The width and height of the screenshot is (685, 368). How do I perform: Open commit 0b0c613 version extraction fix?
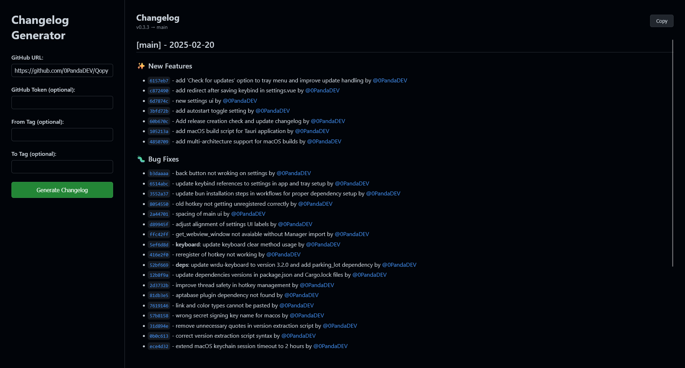159,336
